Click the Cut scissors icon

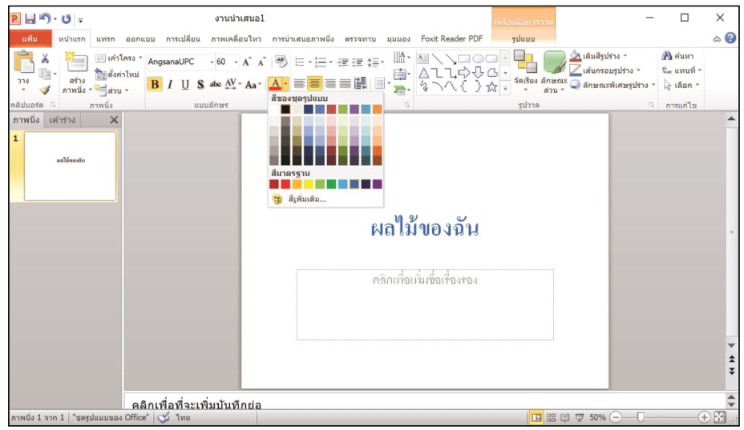click(45, 59)
